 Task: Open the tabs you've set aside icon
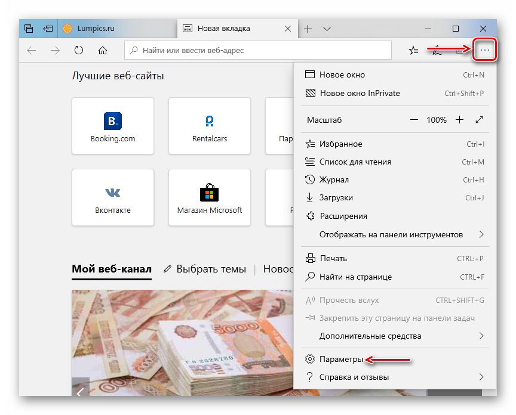click(29, 28)
